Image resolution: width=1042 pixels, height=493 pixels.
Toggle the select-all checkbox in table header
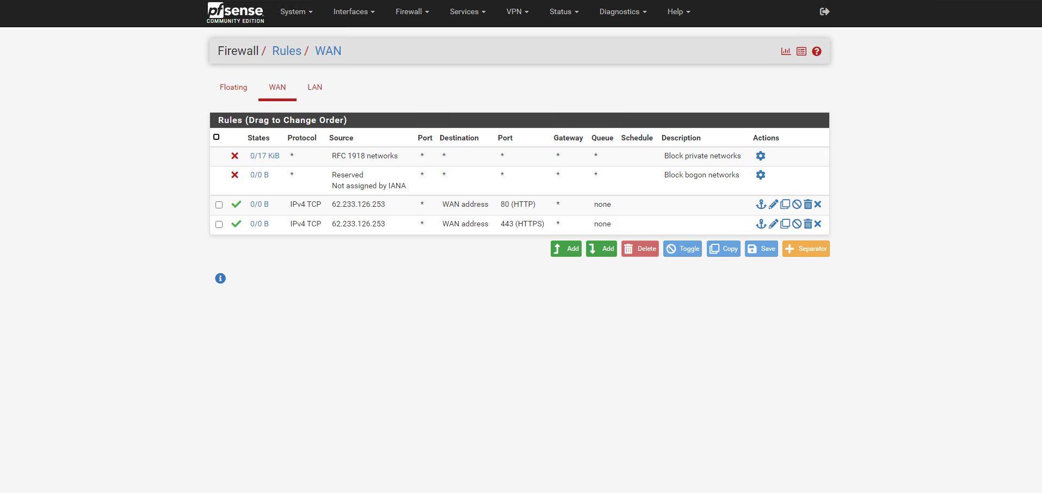(x=217, y=137)
